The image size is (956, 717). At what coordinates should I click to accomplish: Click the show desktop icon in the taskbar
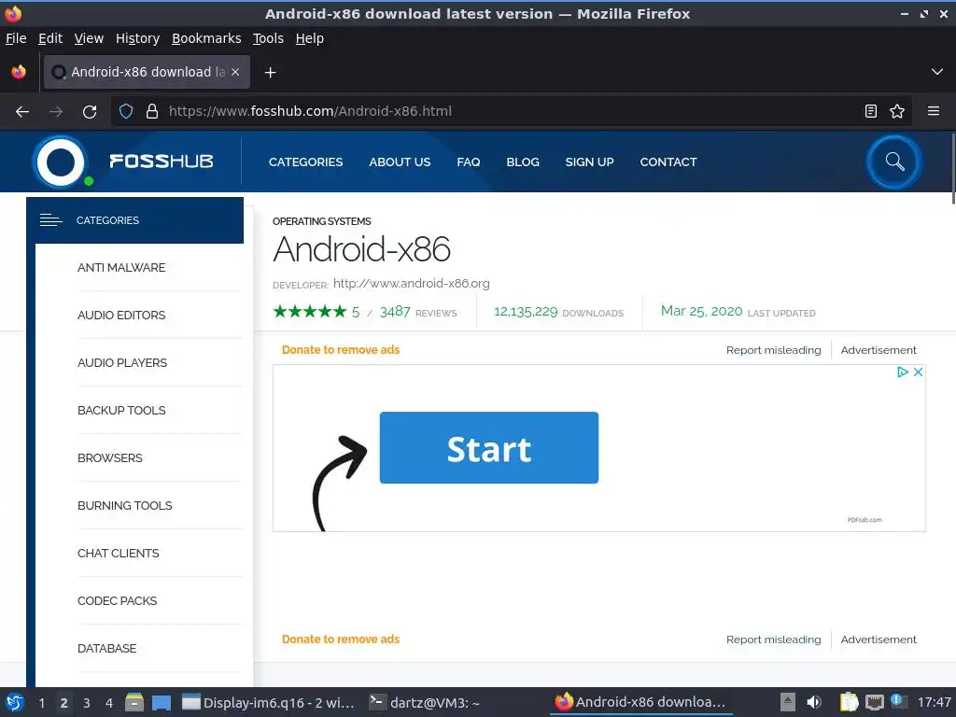tap(162, 702)
